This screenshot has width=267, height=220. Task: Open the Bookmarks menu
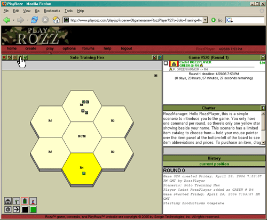pos(52,11)
